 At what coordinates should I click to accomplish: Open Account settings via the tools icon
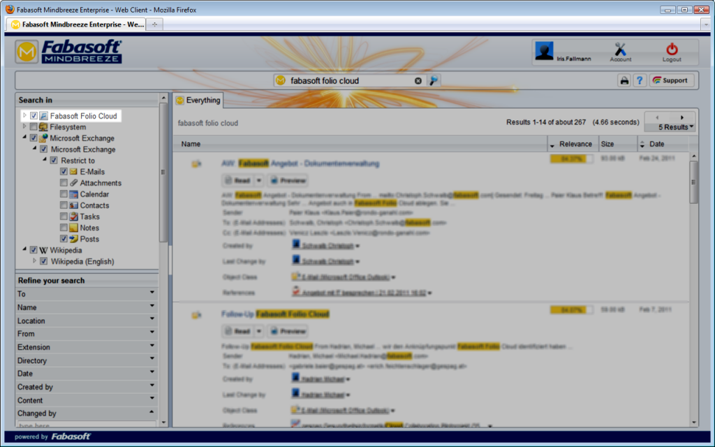pyautogui.click(x=620, y=50)
